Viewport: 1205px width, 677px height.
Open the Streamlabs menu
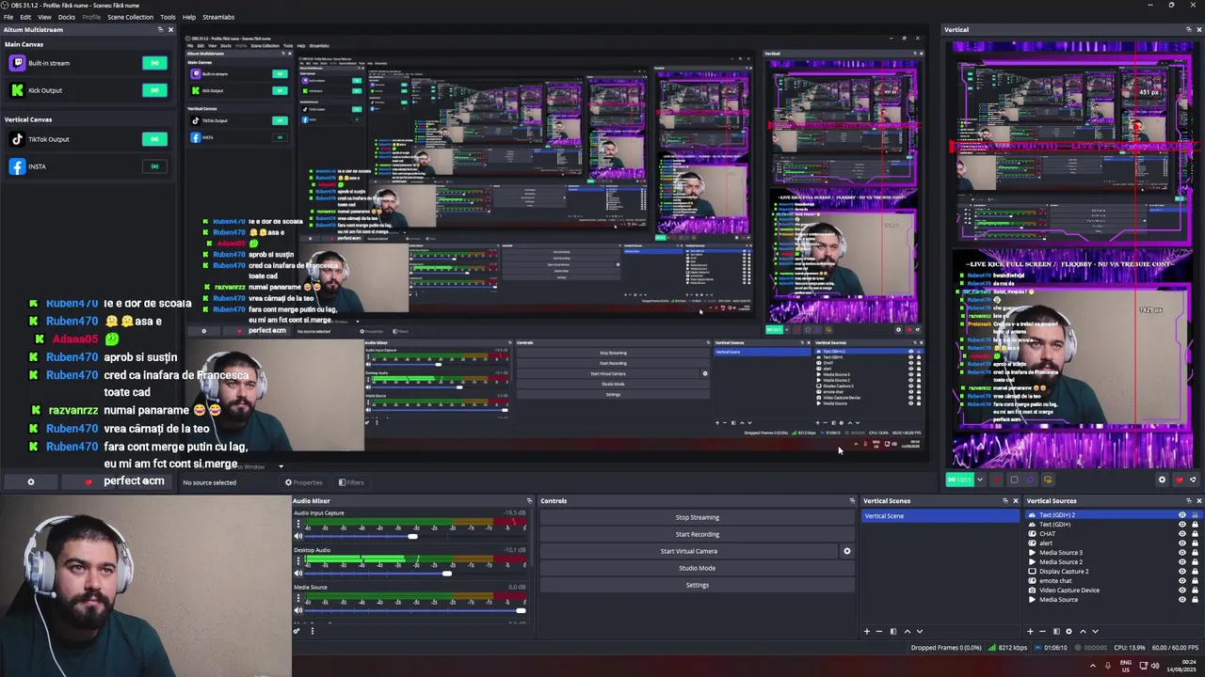tap(218, 17)
